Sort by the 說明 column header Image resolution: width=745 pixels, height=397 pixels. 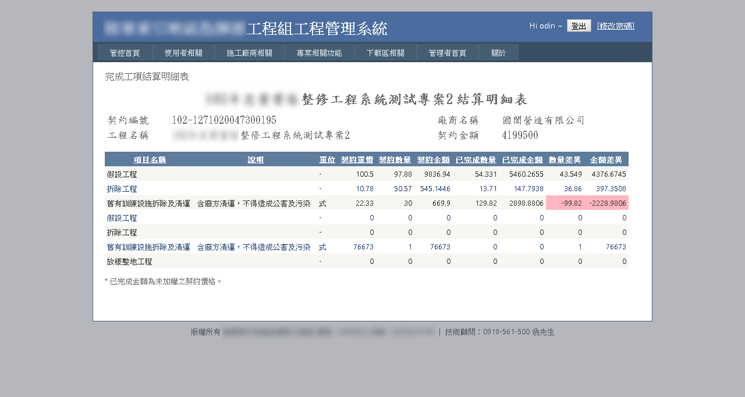(x=256, y=160)
